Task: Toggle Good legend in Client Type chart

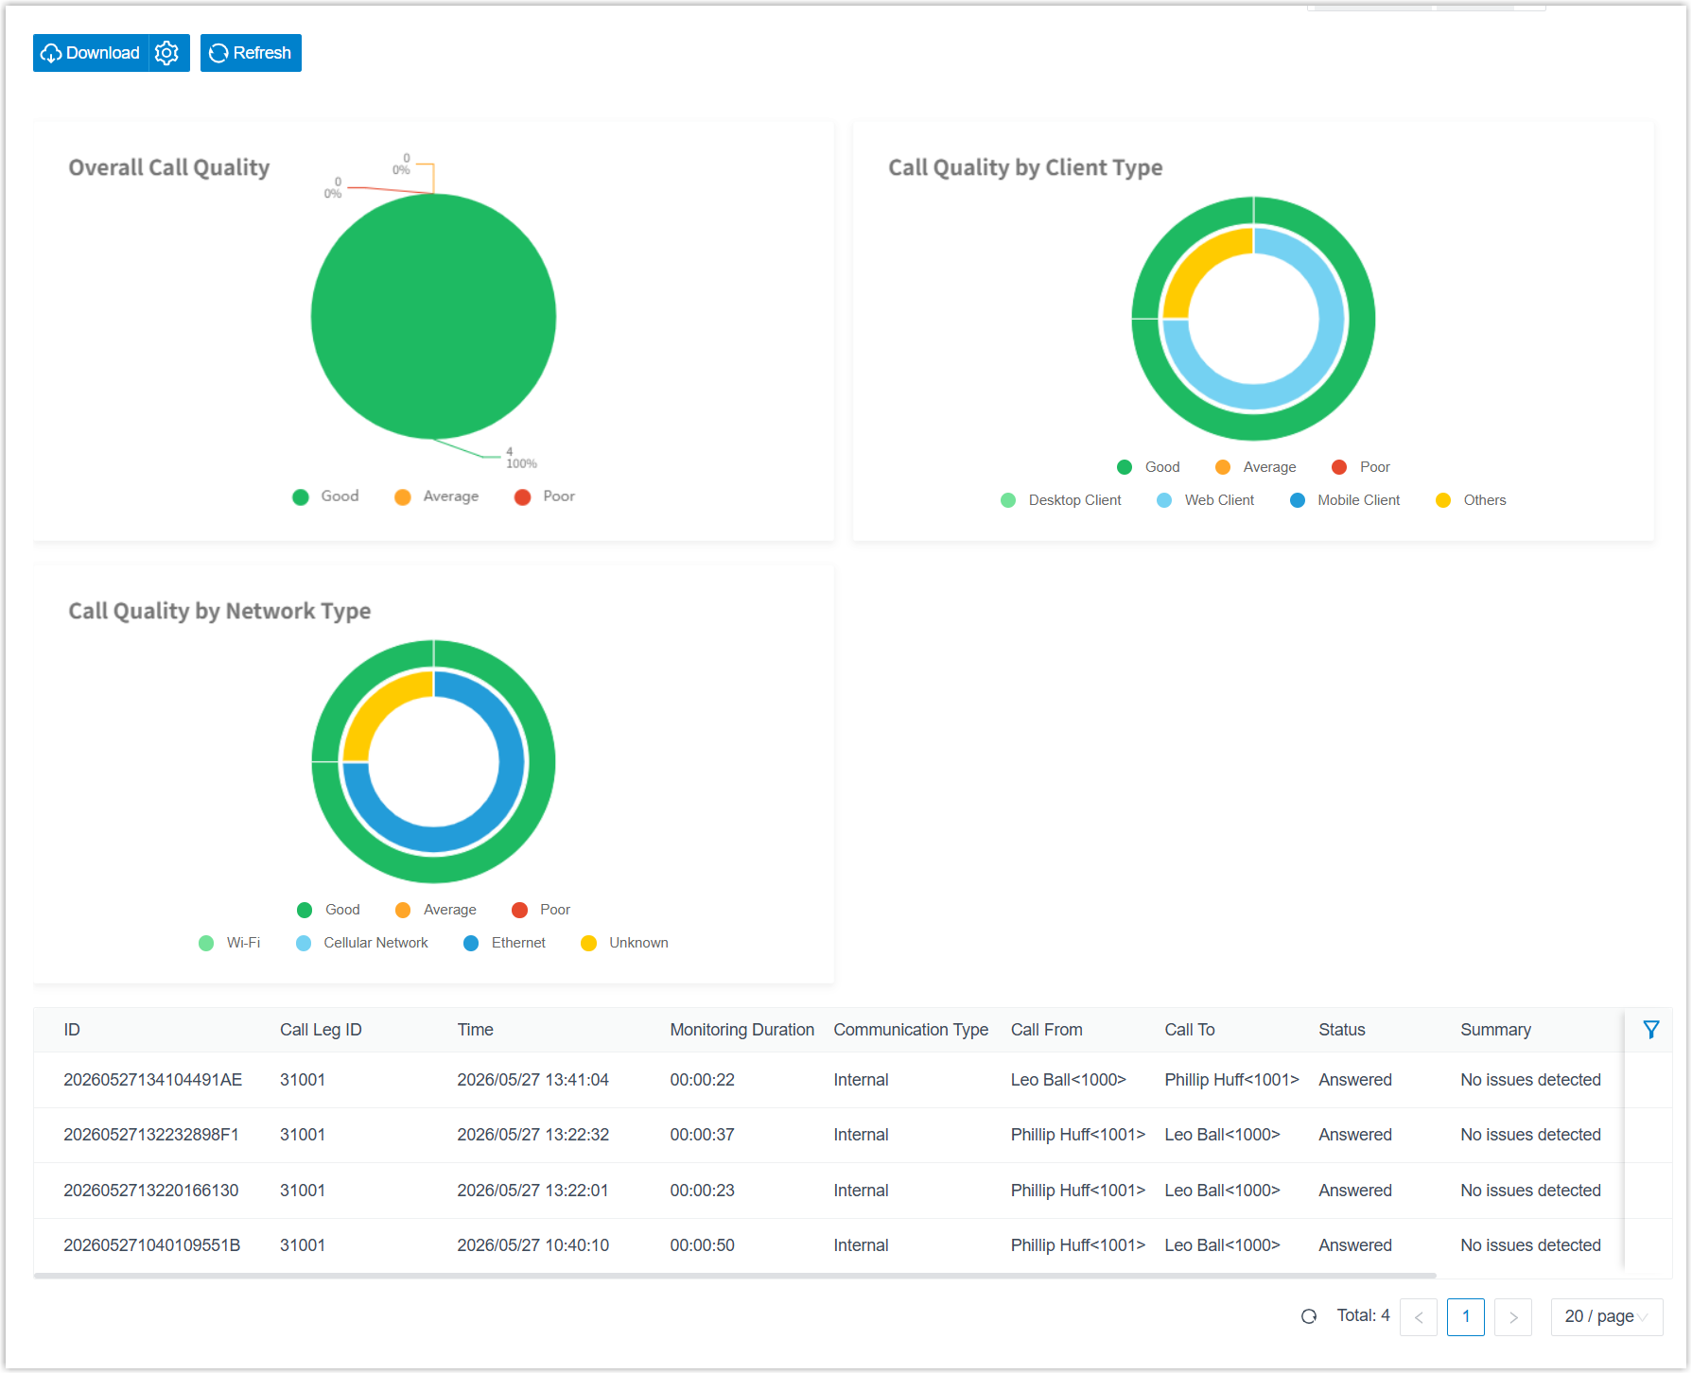Action: pyautogui.click(x=1148, y=467)
